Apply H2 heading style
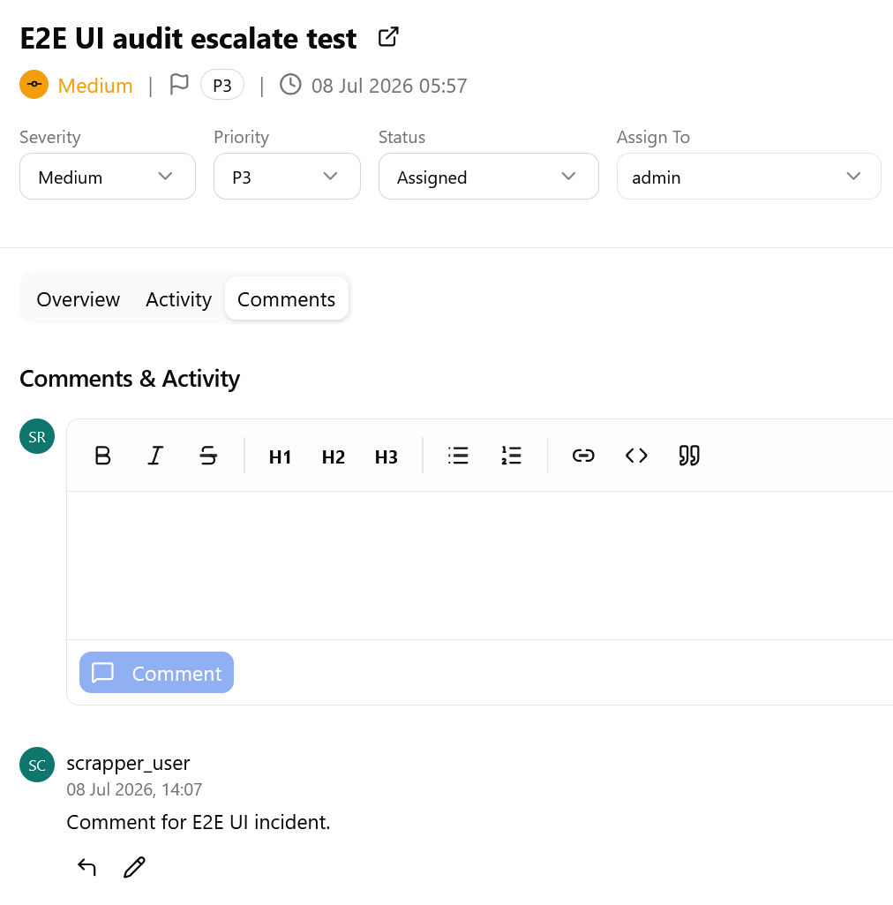This screenshot has width=893, height=905. coord(333,456)
